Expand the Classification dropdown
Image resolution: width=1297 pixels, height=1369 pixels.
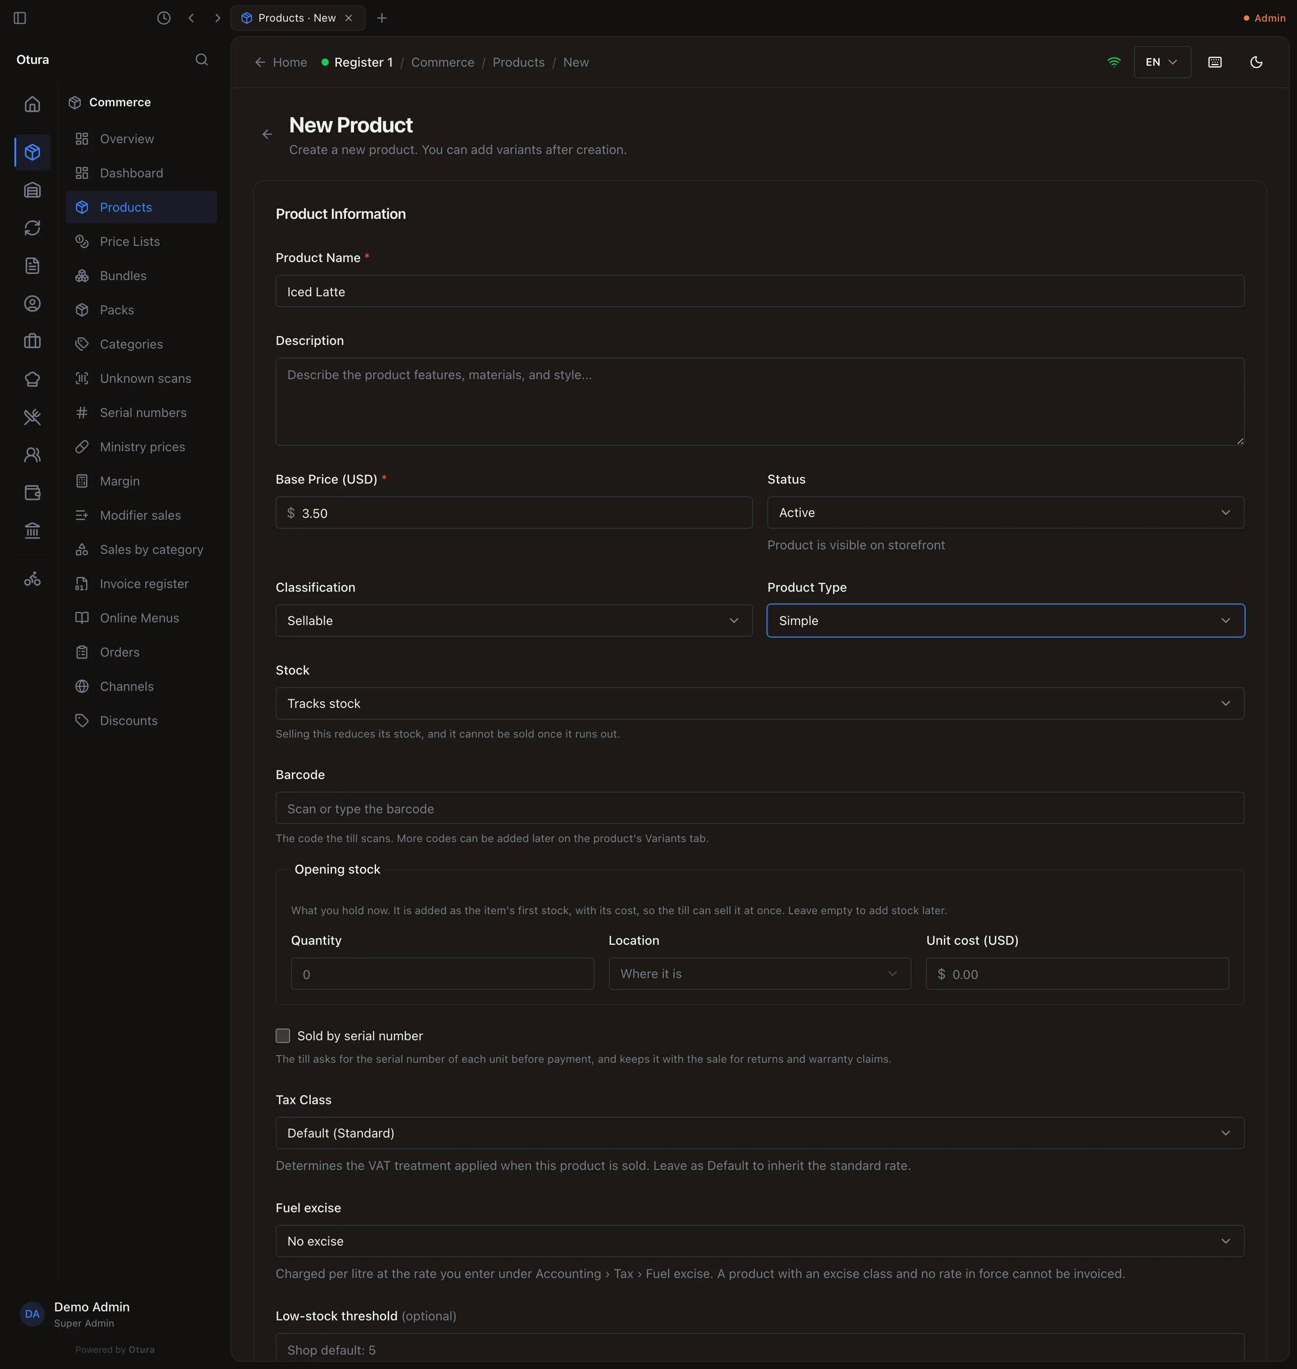514,621
